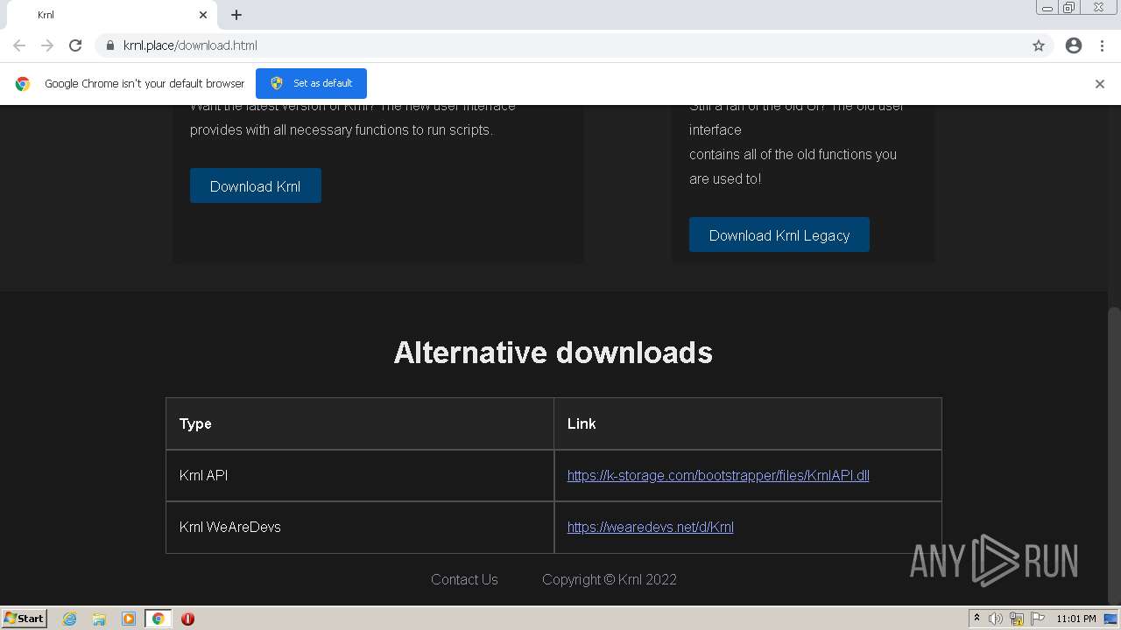
Task: Minimize the Chrome window
Action: (1047, 8)
